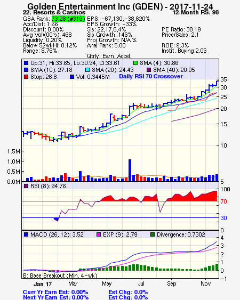Viewport: 240px width, 300px height.
Task: Click the Curr Yr Earn Est: 0.00% text
Action: pos(55,292)
